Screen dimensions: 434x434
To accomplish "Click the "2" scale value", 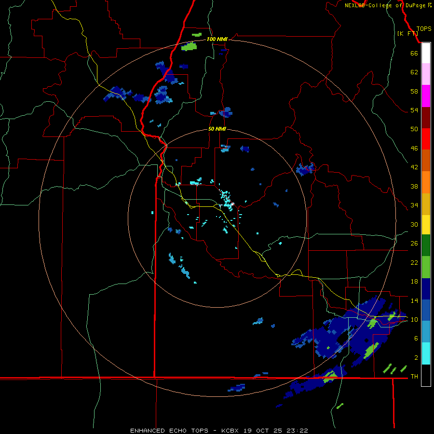I will [416, 358].
